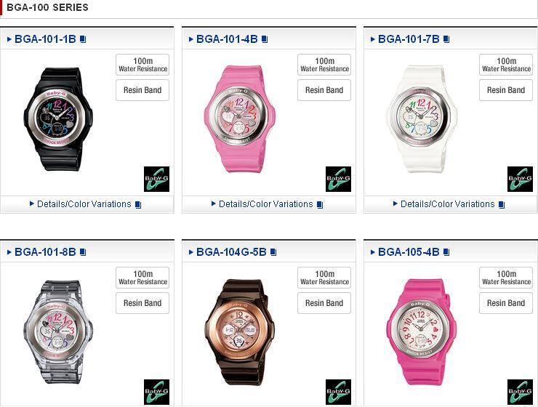The width and height of the screenshot is (538, 407).
Task: Click the Baby-G logo under BGA-105-4B
Action: (520, 392)
